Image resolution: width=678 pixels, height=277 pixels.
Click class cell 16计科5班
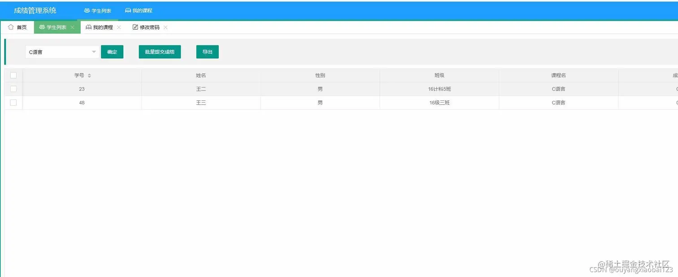point(439,89)
